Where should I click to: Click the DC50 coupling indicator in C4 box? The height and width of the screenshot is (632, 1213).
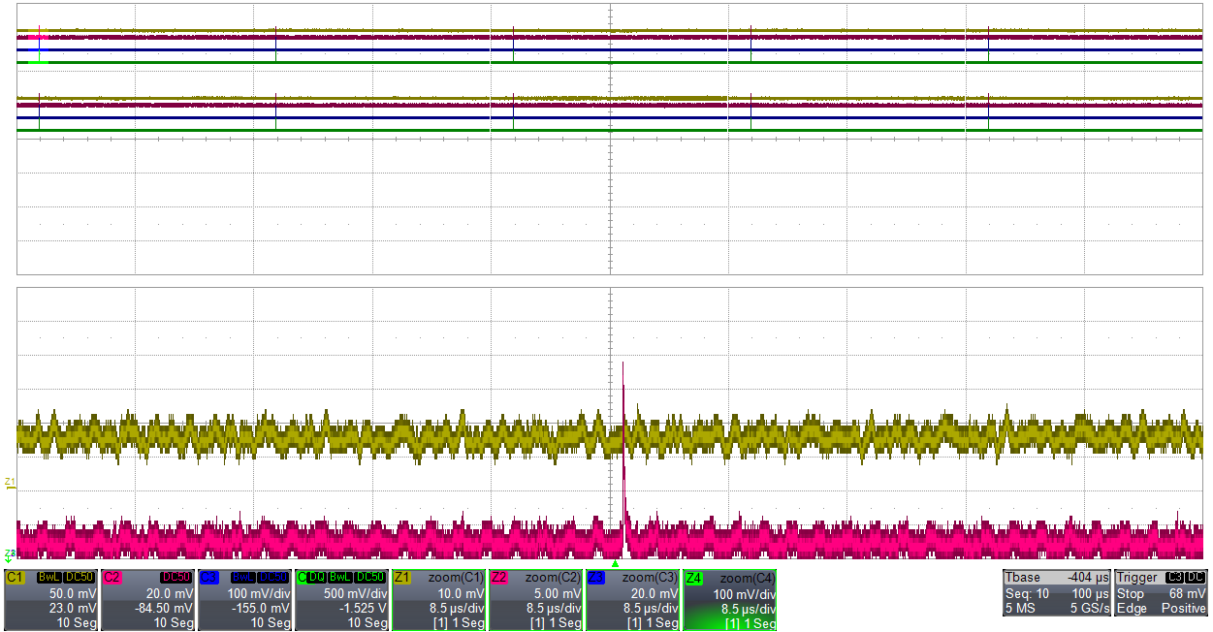tap(369, 578)
